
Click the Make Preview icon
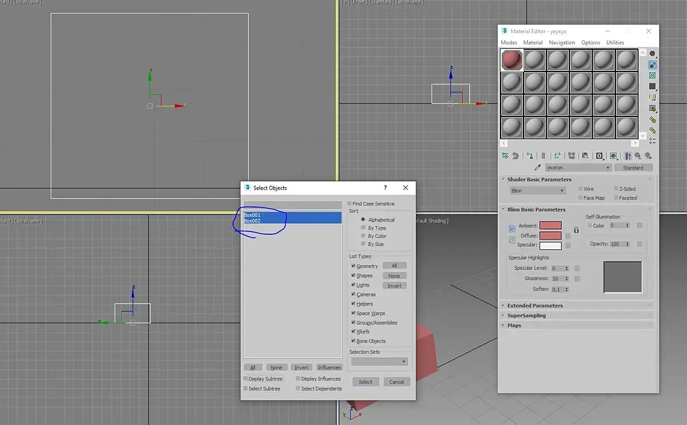coord(652,108)
